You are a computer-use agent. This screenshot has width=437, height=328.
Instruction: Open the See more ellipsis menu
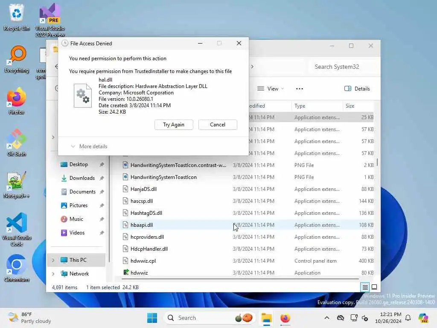click(299, 89)
